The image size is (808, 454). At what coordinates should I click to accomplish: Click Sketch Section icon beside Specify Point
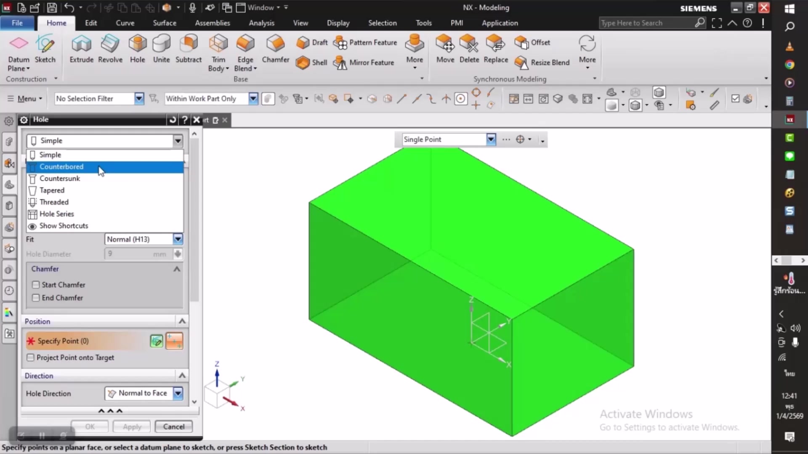157,341
